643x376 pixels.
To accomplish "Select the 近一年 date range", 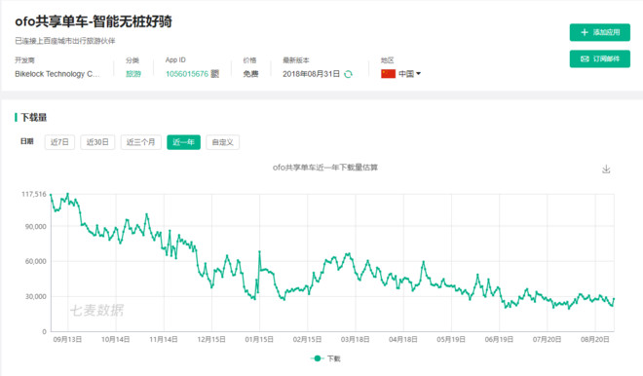I will point(183,142).
